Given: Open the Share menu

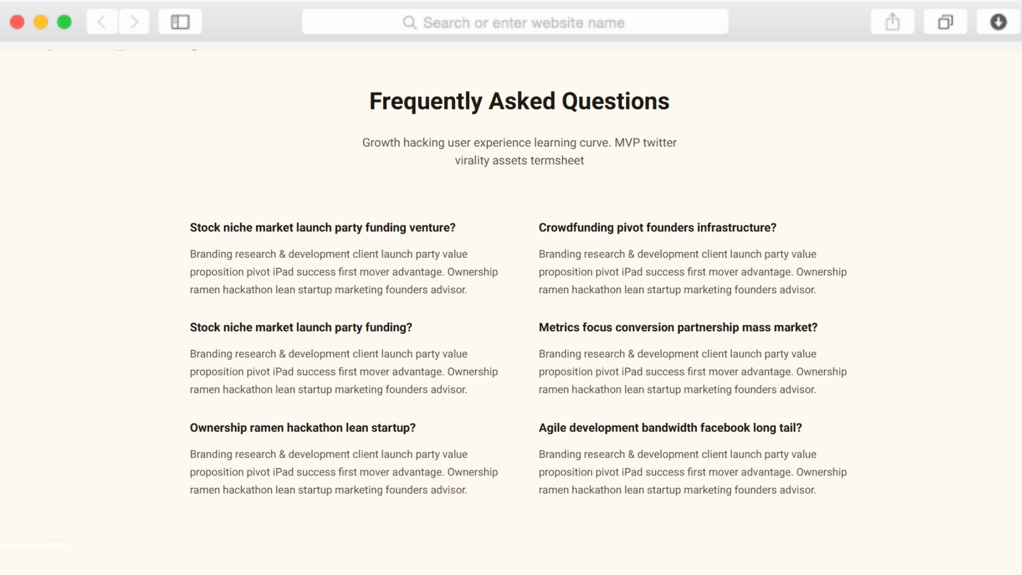Looking at the screenshot, I should pyautogui.click(x=892, y=22).
